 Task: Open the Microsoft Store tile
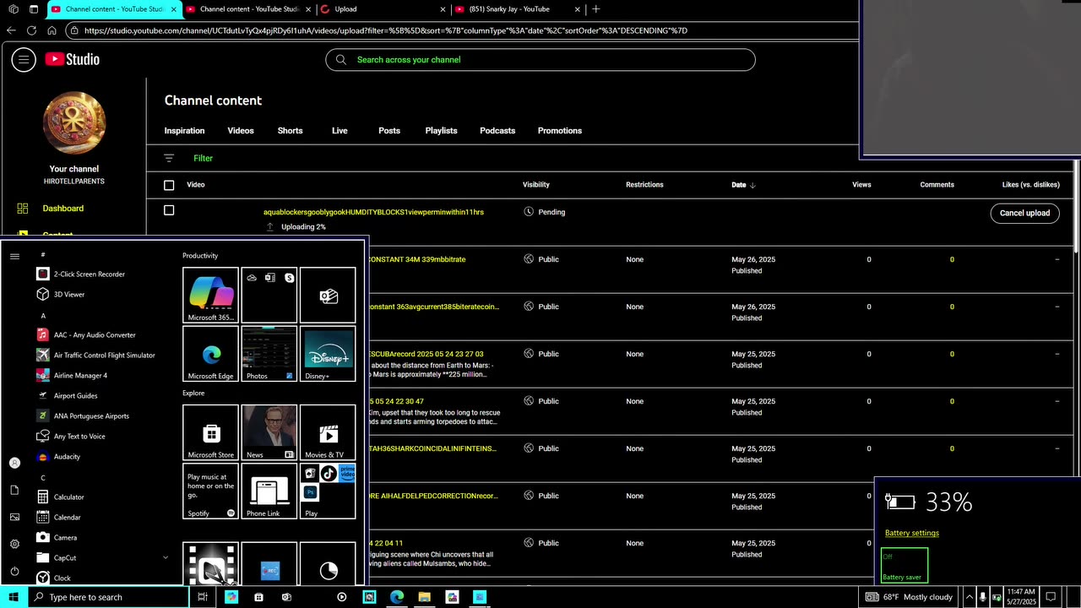click(x=211, y=432)
